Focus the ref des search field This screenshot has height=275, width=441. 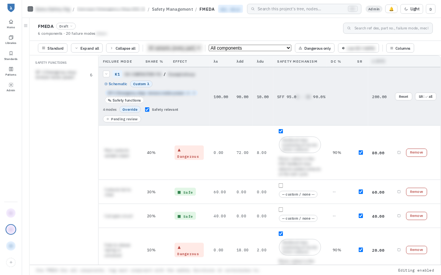(x=388, y=28)
